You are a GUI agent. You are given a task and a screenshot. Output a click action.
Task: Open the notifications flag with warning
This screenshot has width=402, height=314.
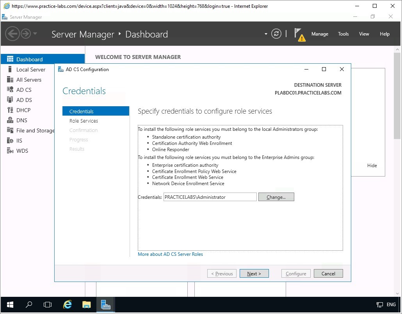300,35
